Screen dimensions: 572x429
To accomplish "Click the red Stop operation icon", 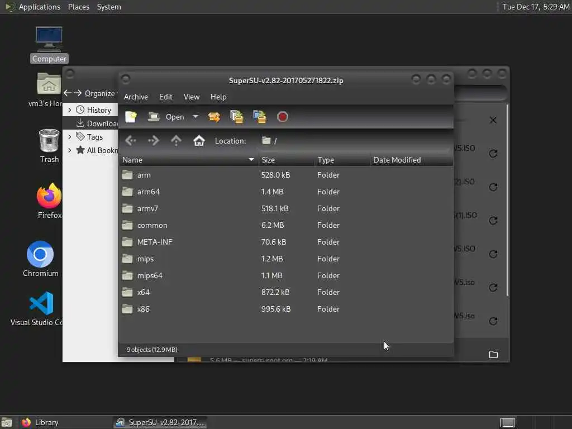I will [x=282, y=117].
